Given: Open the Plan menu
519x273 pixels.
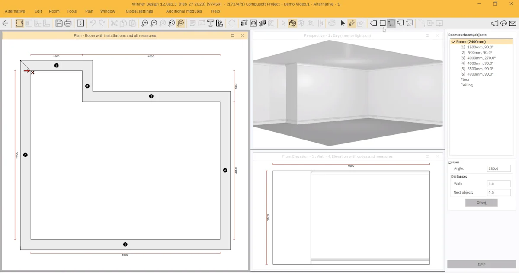Looking at the screenshot, I should pyautogui.click(x=89, y=11).
